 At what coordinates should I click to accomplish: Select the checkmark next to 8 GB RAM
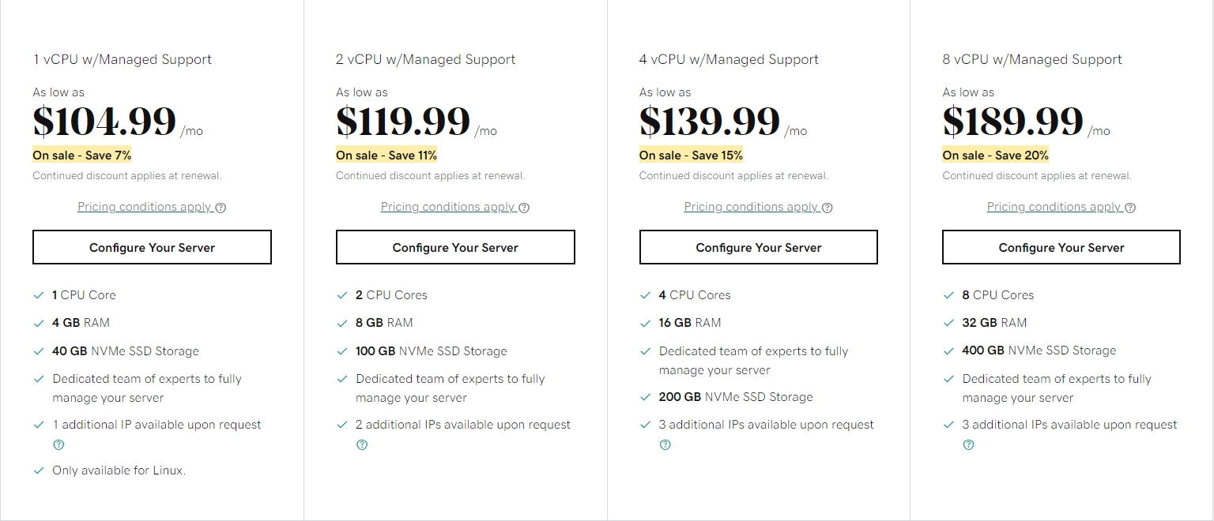pyautogui.click(x=342, y=322)
